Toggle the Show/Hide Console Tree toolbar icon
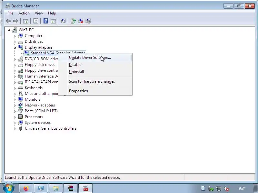The width and height of the screenshot is (258, 193). click(26, 21)
